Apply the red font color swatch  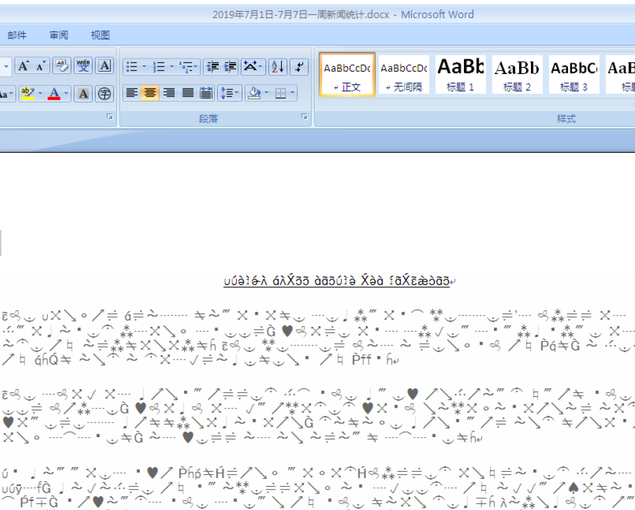[54, 93]
